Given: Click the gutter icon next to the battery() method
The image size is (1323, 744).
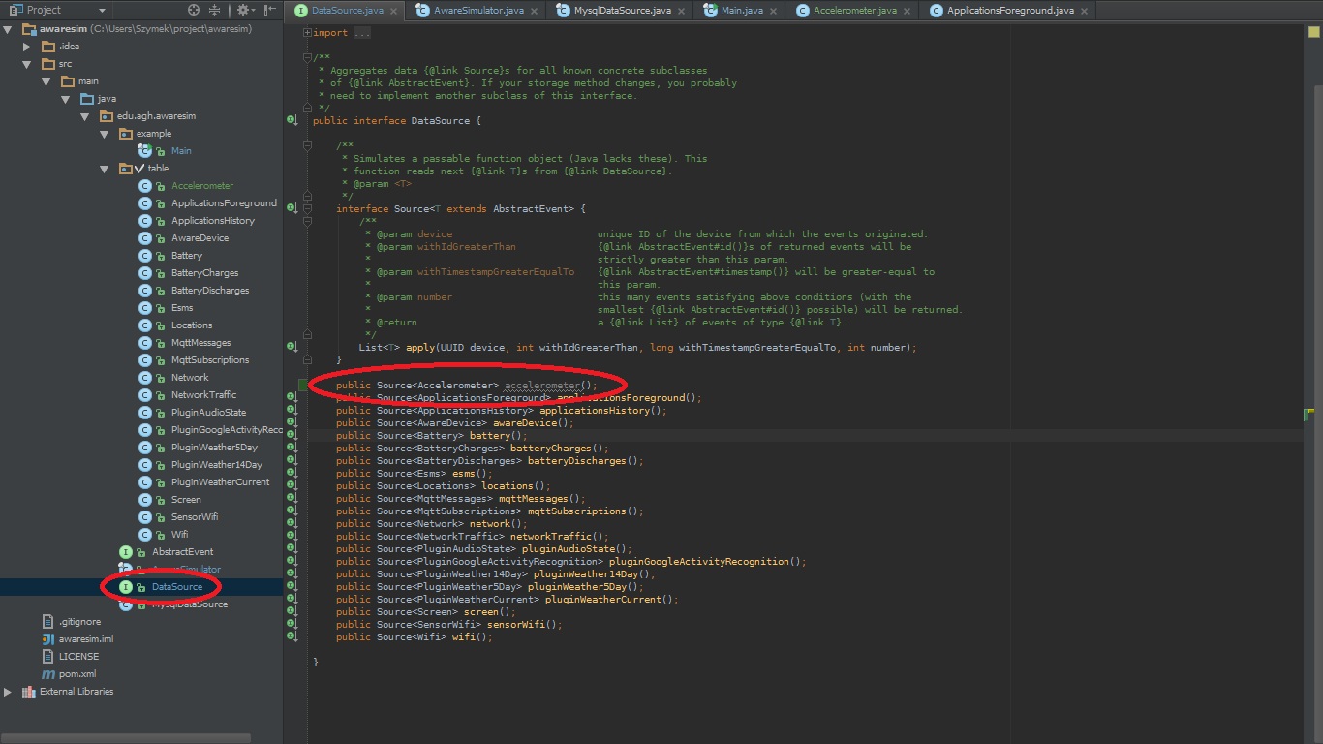Looking at the screenshot, I should [292, 436].
